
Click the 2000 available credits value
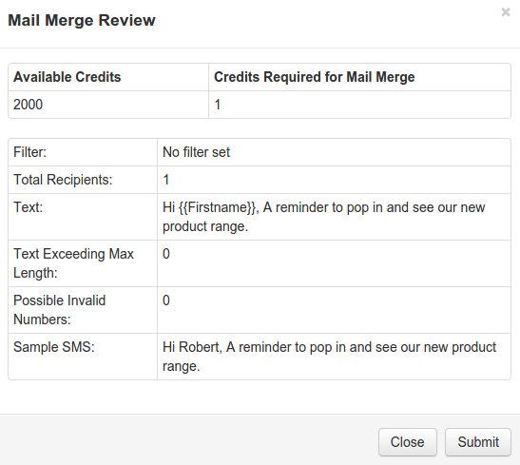click(28, 105)
